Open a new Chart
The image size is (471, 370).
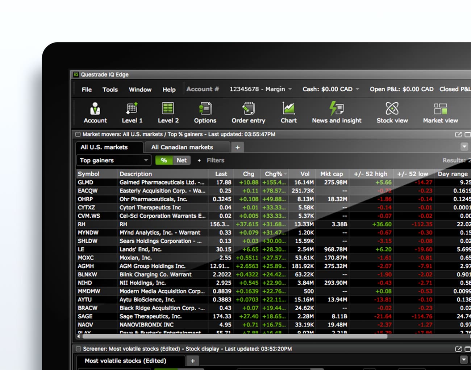288,113
